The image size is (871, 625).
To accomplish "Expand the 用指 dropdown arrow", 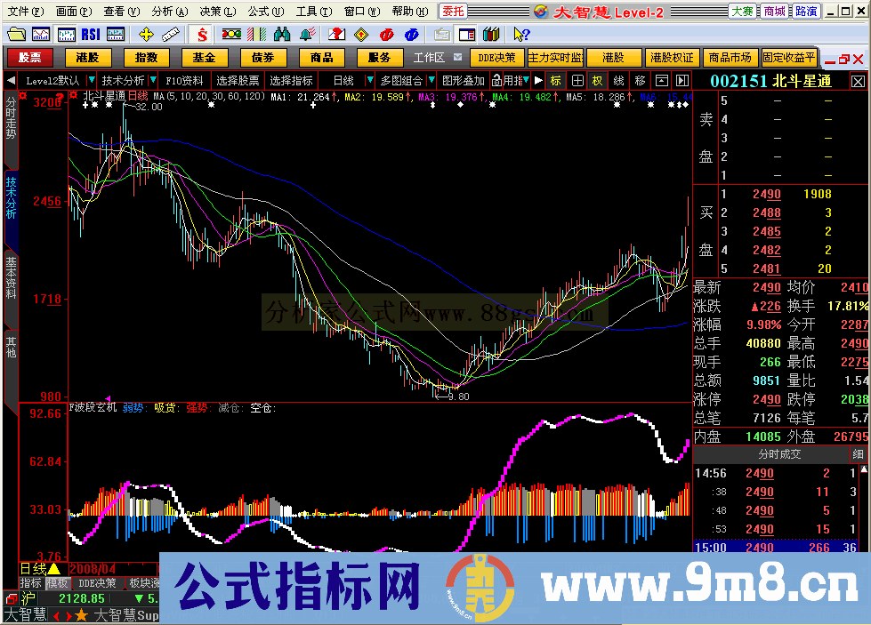I will coord(526,81).
